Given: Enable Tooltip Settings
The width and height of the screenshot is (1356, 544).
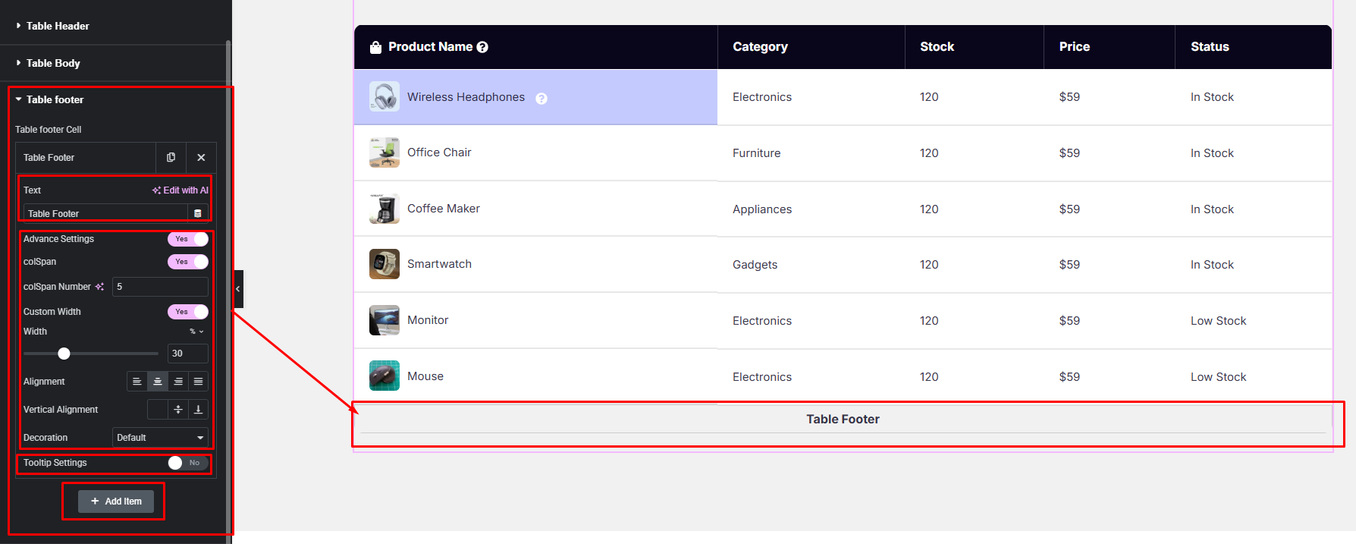Looking at the screenshot, I should (x=188, y=463).
